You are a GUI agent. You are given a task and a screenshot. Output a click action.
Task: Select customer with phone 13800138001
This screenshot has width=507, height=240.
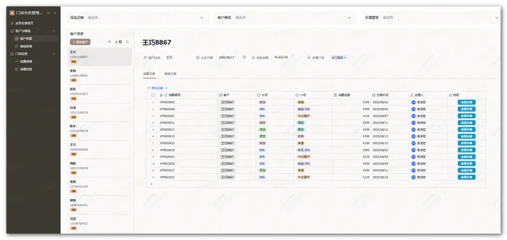pos(100,75)
